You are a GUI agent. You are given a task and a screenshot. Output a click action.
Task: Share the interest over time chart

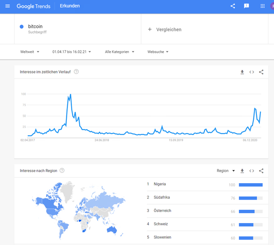[x=261, y=72]
